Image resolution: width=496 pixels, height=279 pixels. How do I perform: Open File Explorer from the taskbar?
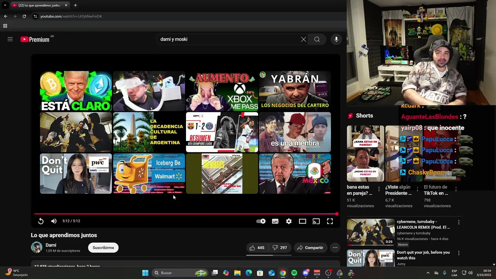237,273
